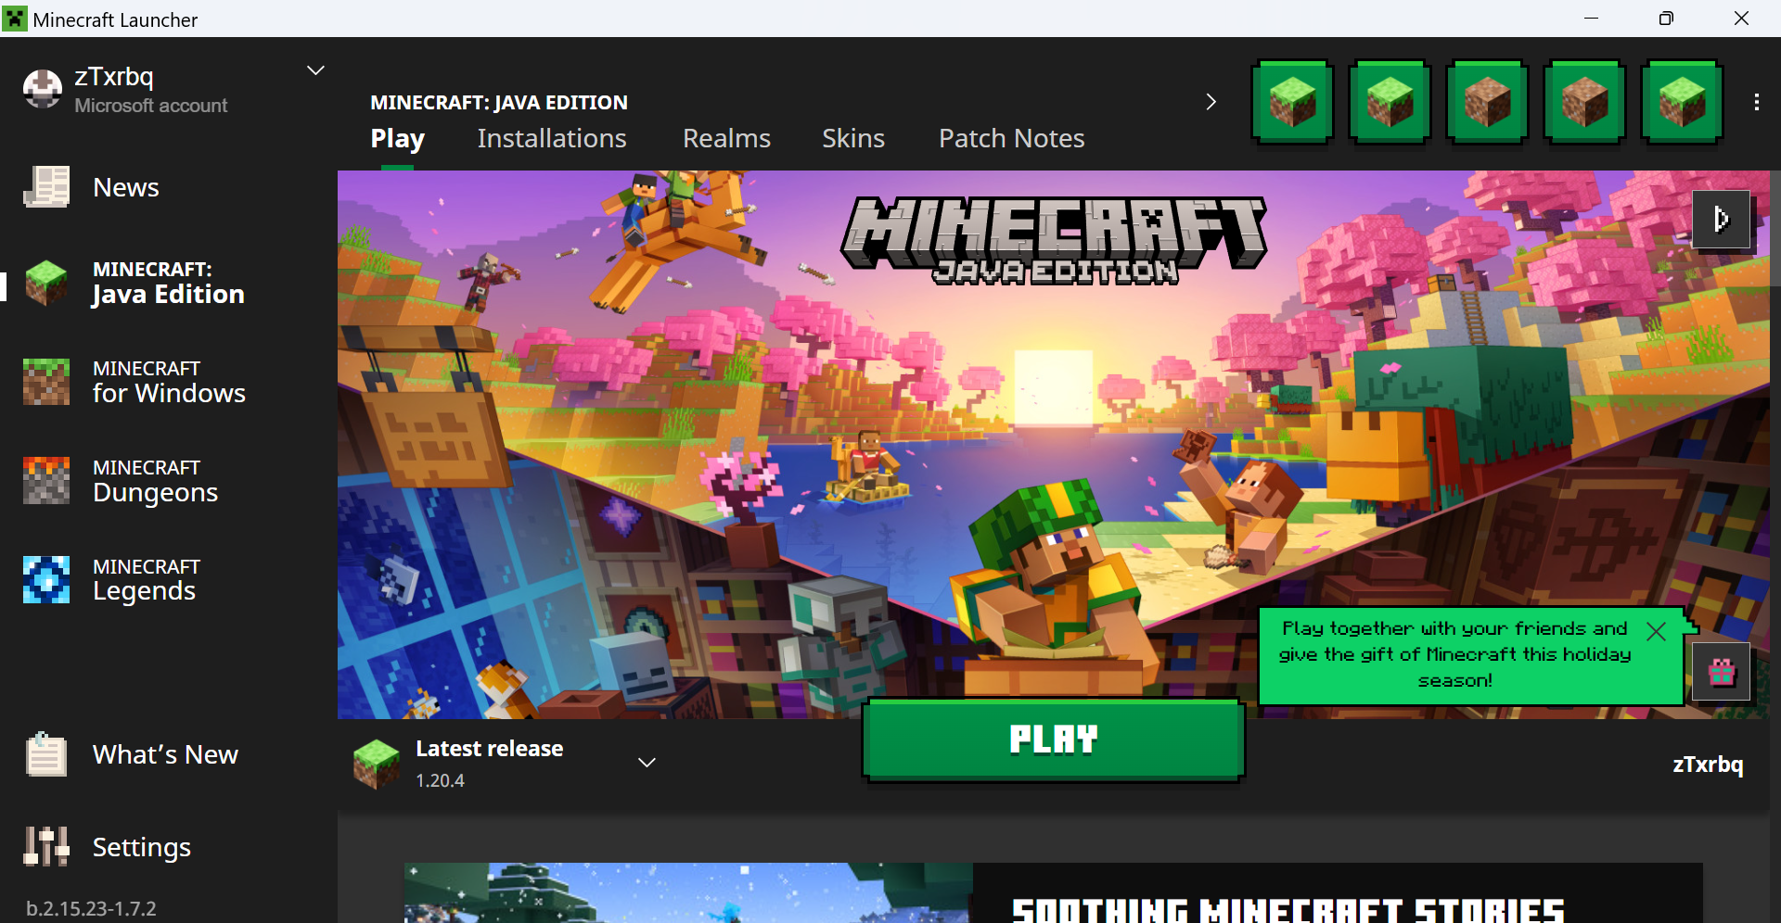Expand the account dropdown chevron
1781x923 pixels.
(x=315, y=70)
